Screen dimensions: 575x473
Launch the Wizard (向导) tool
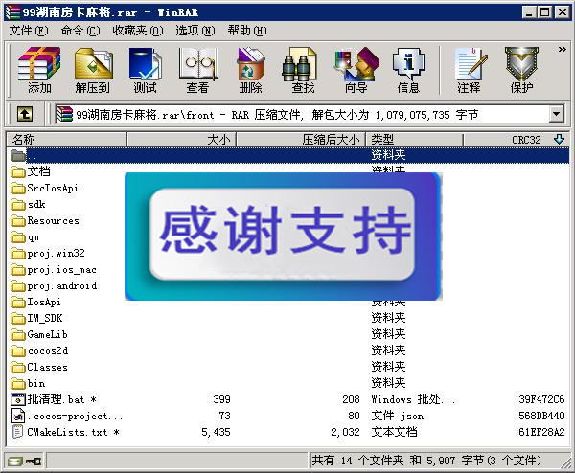click(356, 70)
